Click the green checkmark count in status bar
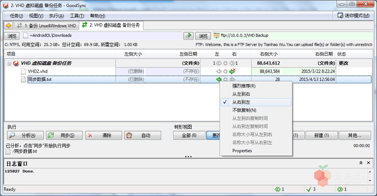 (311, 189)
